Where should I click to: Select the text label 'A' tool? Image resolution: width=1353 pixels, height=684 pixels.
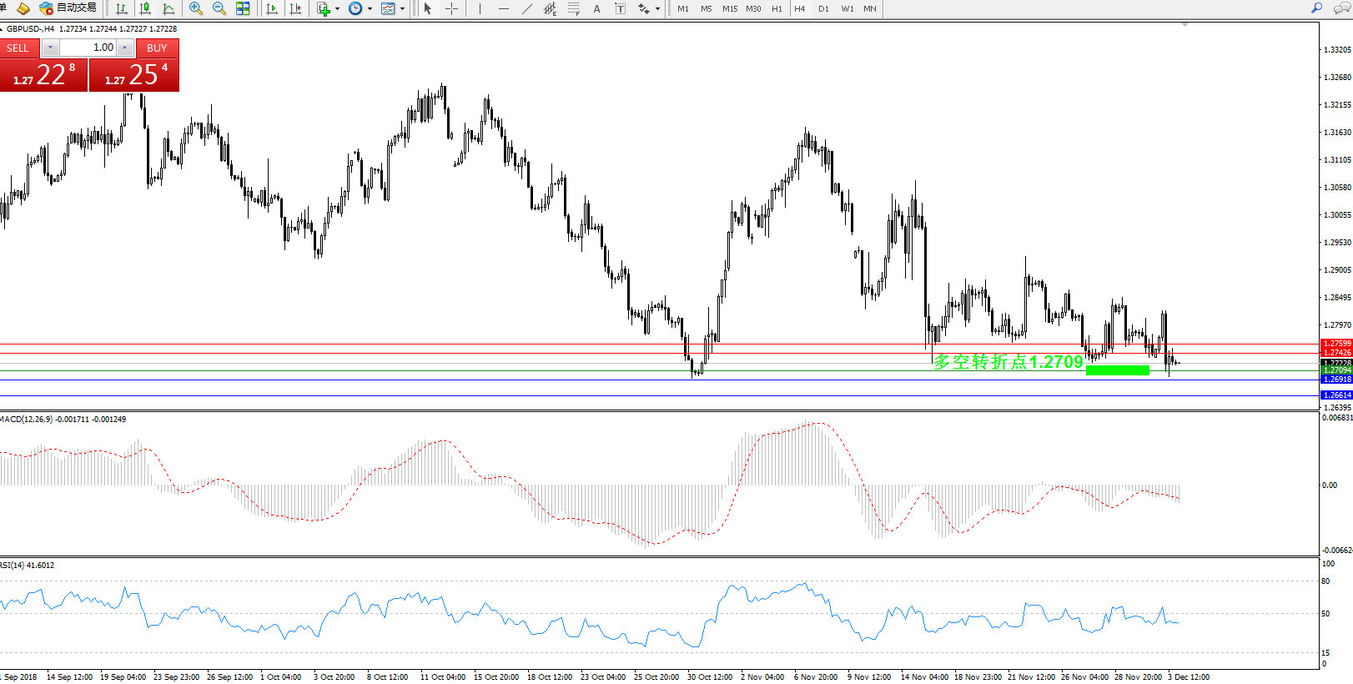[596, 8]
